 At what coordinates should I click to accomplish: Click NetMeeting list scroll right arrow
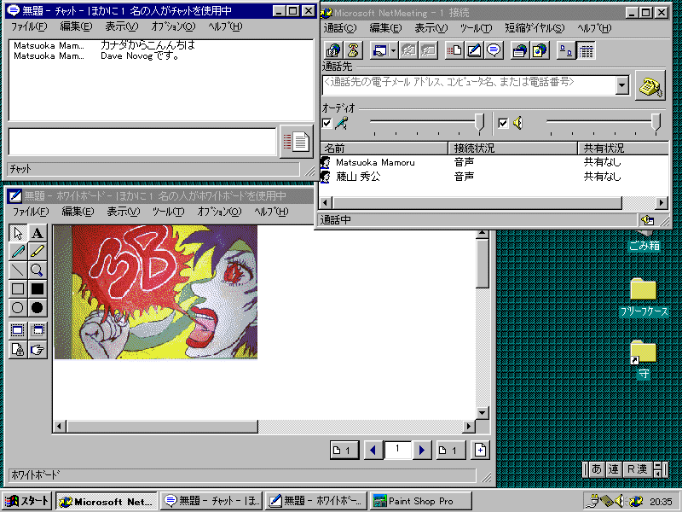click(662, 202)
